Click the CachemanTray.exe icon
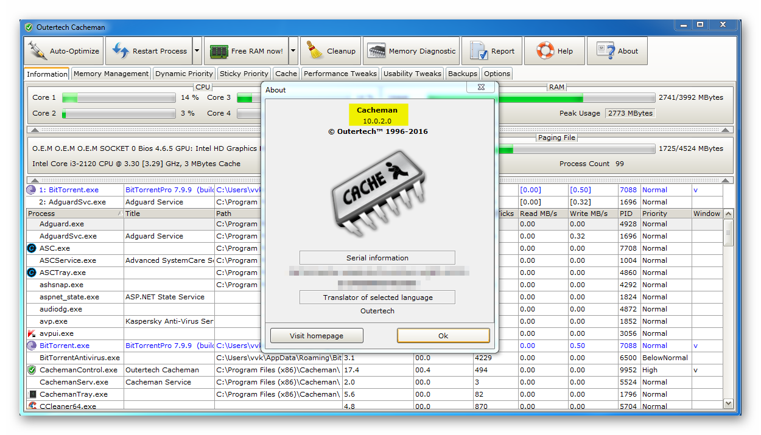The width and height of the screenshot is (761, 435). tap(32, 394)
